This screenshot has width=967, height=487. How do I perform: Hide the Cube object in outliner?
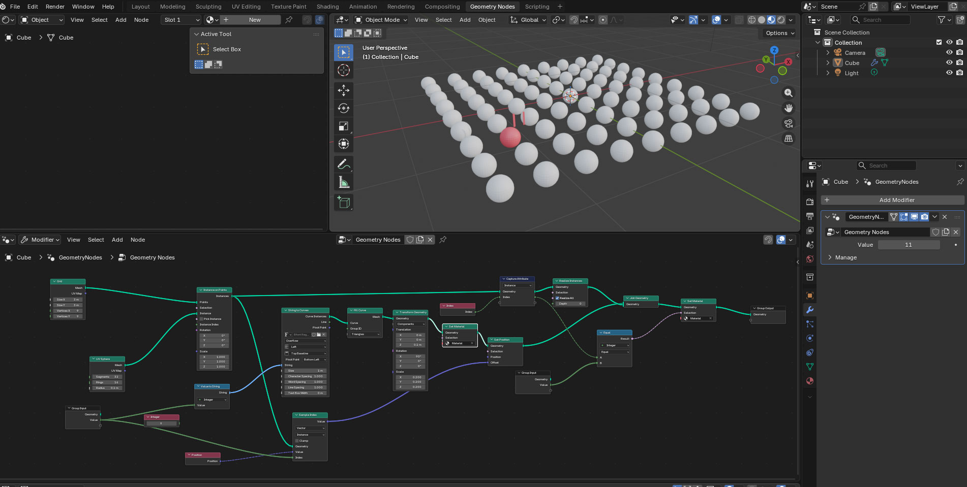(x=949, y=63)
